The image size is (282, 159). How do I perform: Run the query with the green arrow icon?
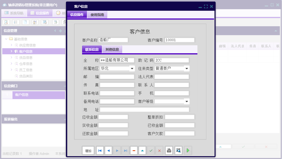[188, 151]
